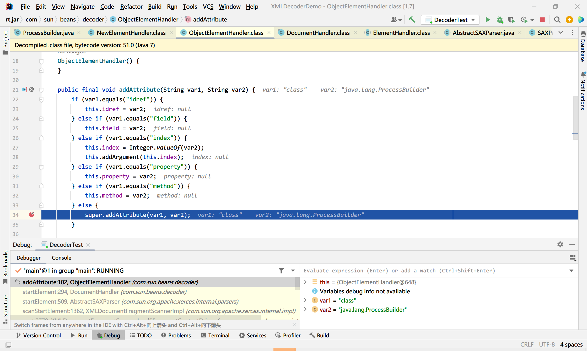The height and width of the screenshot is (351, 587).
Task: Click the thread filter funnel icon
Action: pos(281,271)
